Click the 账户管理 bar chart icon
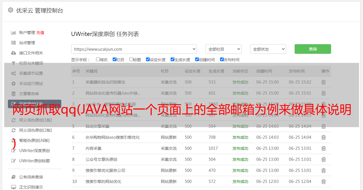363x190 pixels. click(13, 33)
